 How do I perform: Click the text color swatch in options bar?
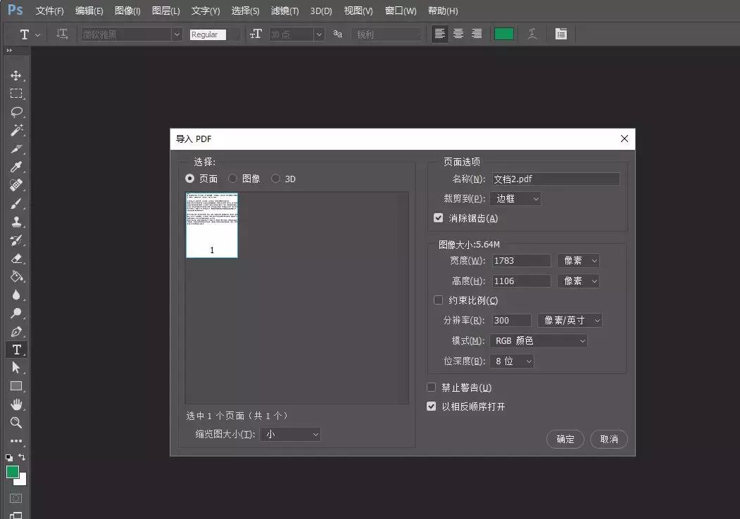click(503, 33)
